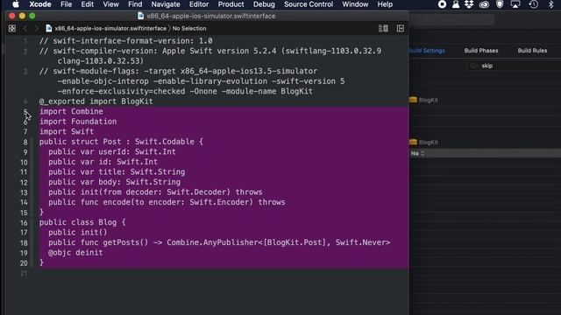561x315 pixels.
Task: Click "public class Blog" line
Action: (x=82, y=222)
